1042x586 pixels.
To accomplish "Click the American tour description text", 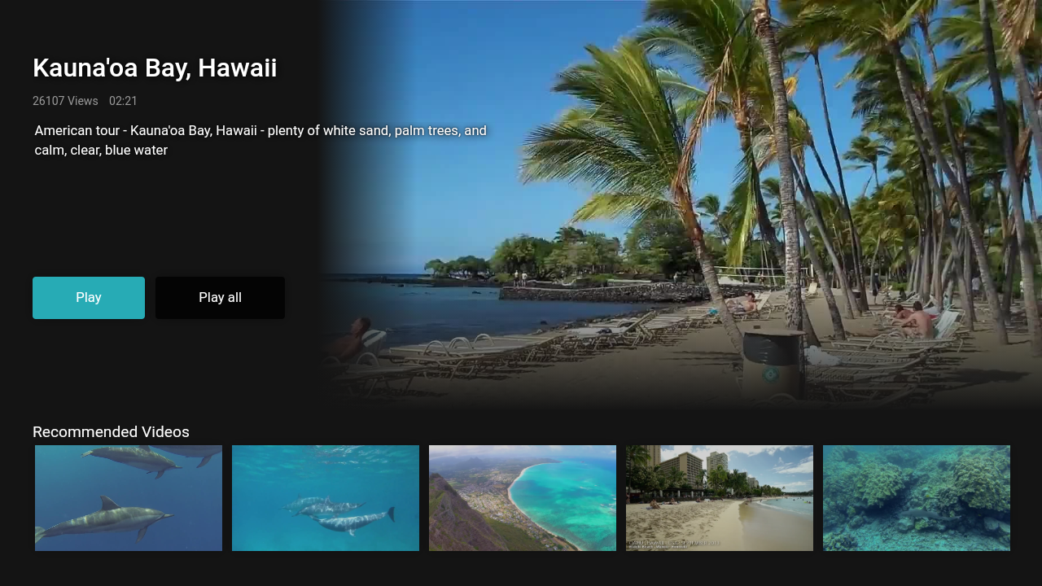I will [260, 140].
